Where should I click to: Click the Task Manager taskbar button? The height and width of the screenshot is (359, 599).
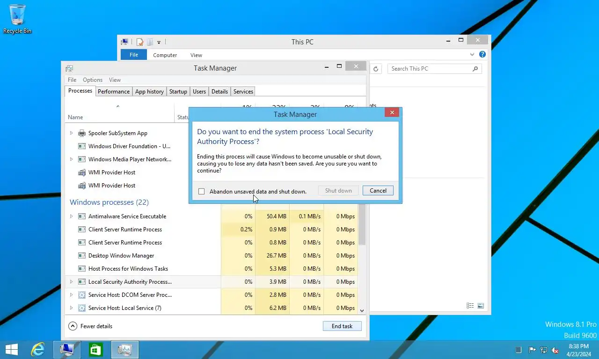point(124,350)
